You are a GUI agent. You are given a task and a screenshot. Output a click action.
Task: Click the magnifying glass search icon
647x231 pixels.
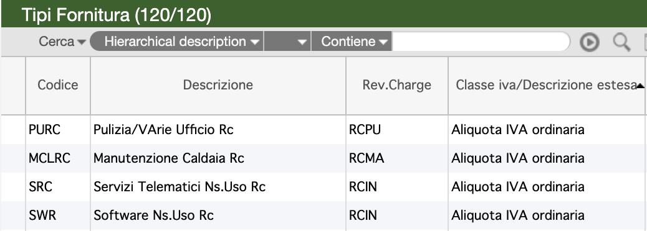(x=621, y=42)
